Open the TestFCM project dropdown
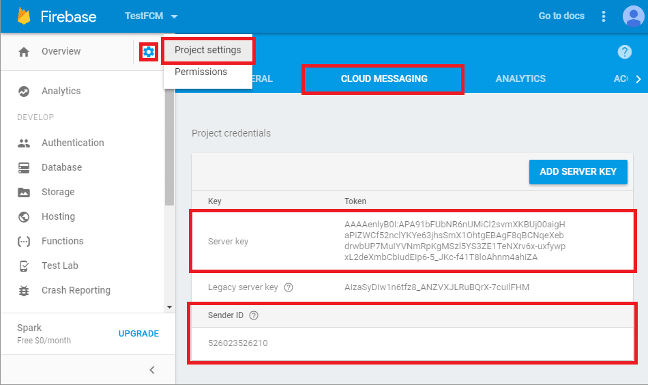Image resolution: width=648 pixels, height=385 pixels. [151, 16]
